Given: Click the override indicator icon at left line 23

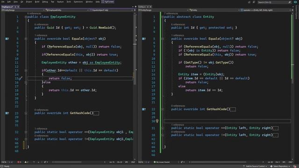Looking at the screenshot, I should click(x=7, y=113).
